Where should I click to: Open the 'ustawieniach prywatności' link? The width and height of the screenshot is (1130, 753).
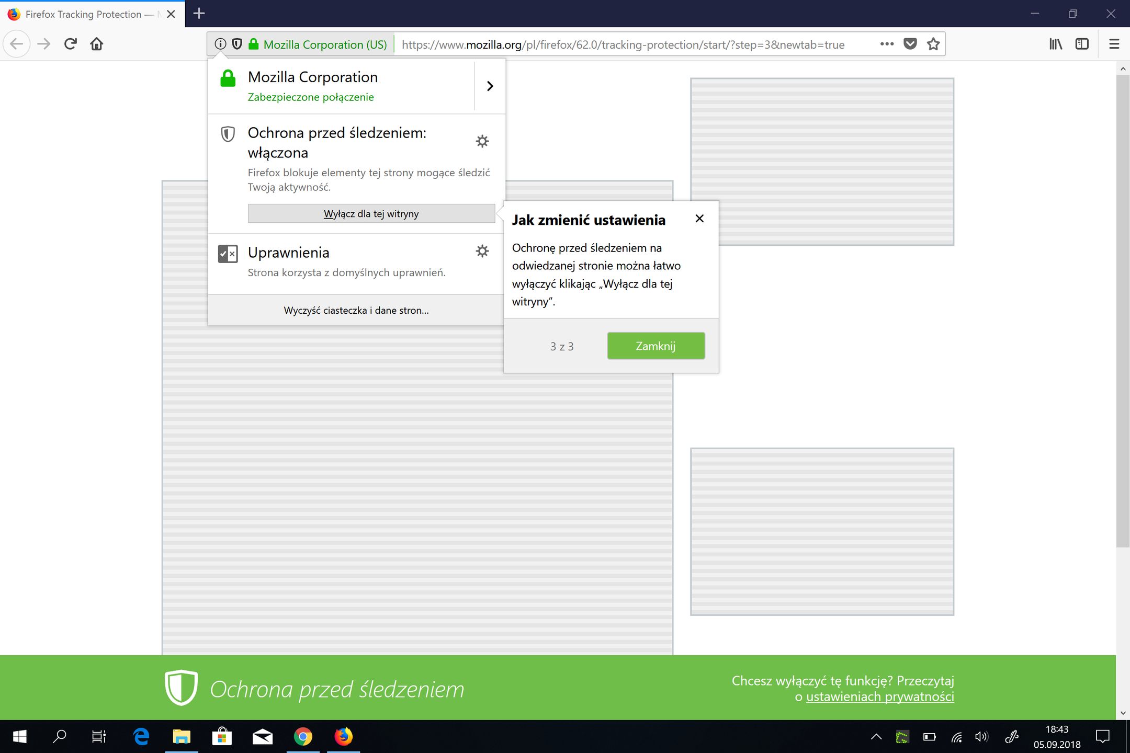pyautogui.click(x=880, y=697)
